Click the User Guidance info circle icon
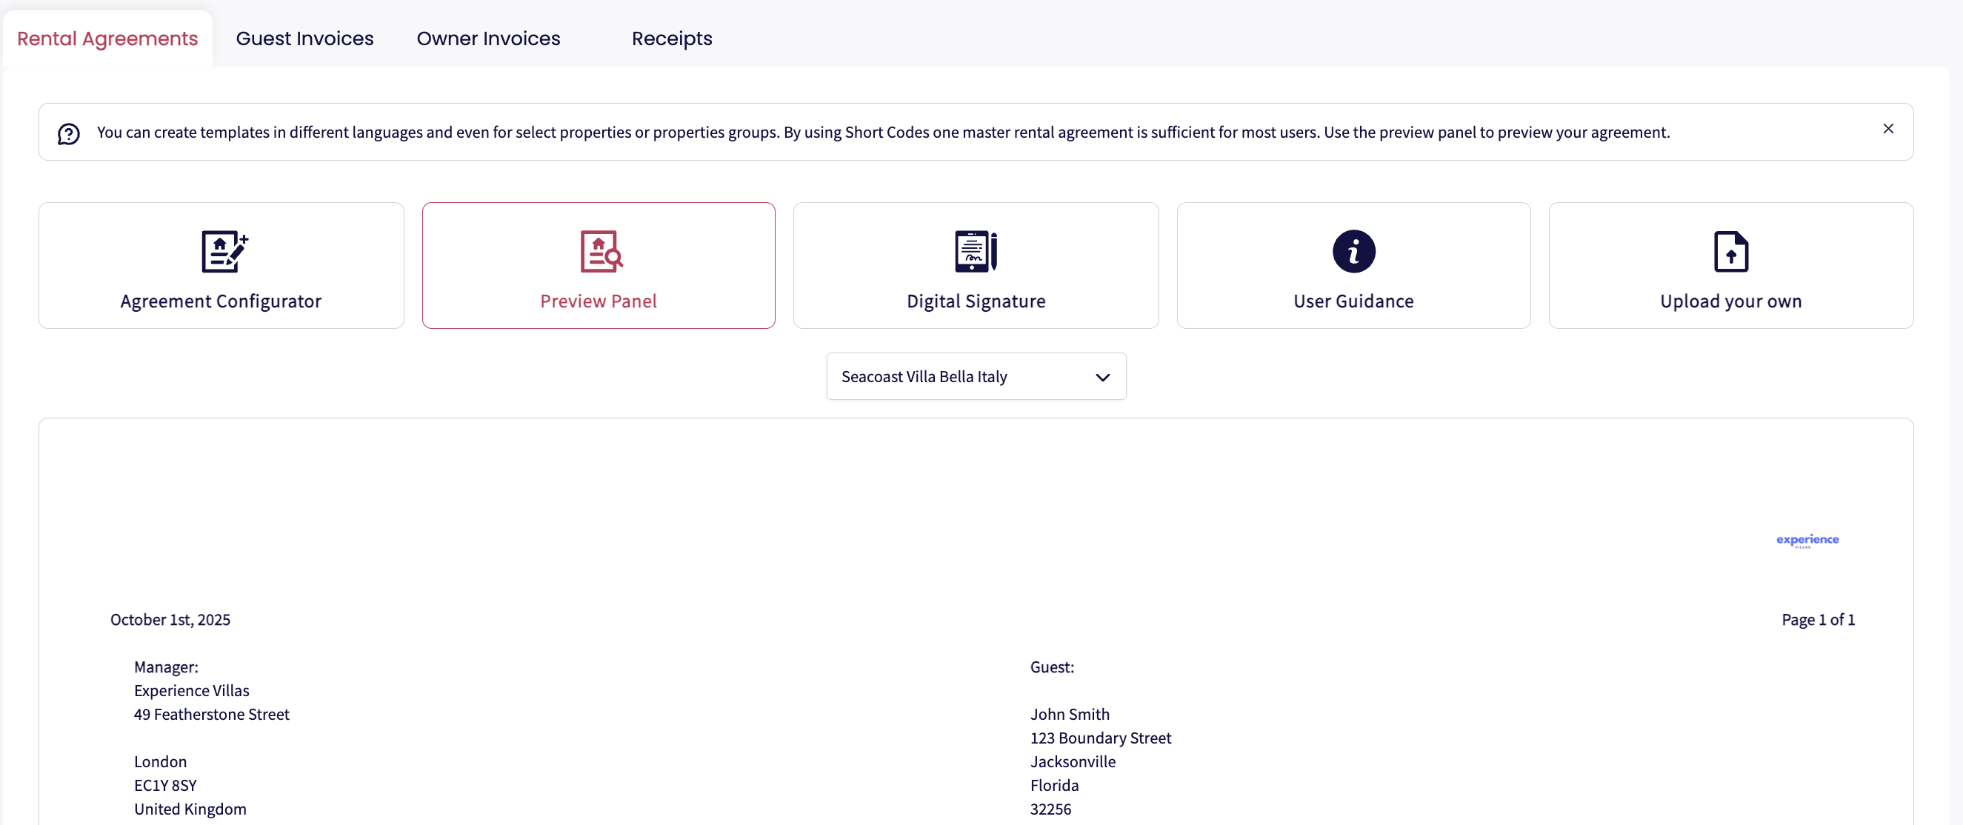The image size is (1963, 825). tap(1353, 251)
